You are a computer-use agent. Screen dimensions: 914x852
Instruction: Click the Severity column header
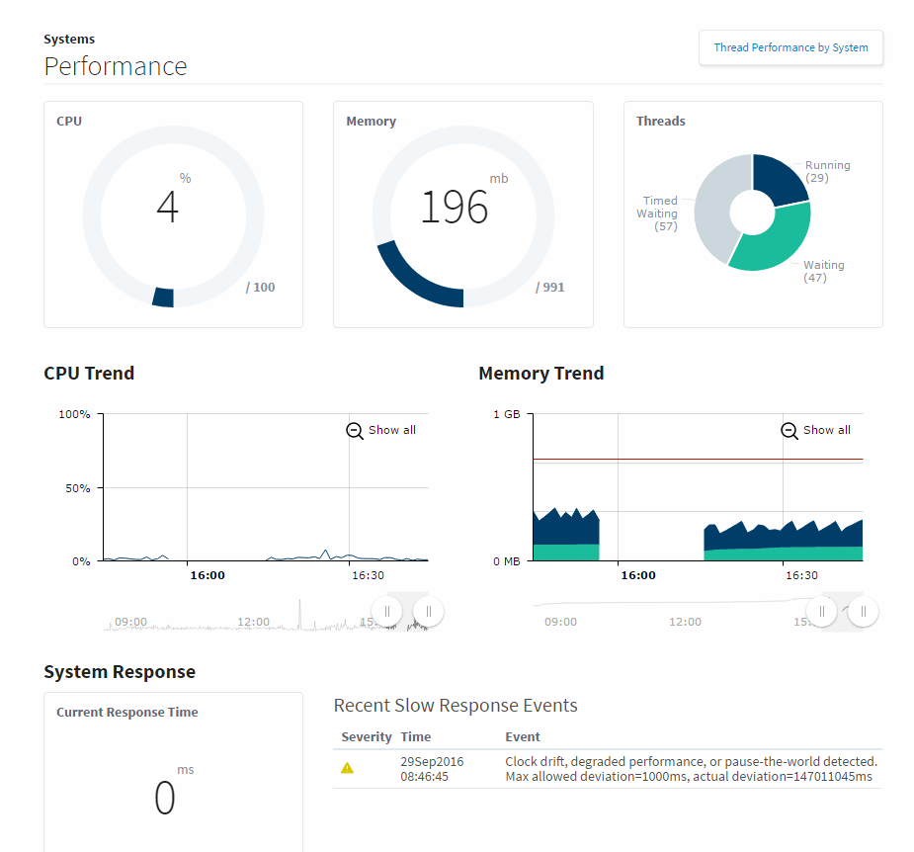(x=367, y=737)
